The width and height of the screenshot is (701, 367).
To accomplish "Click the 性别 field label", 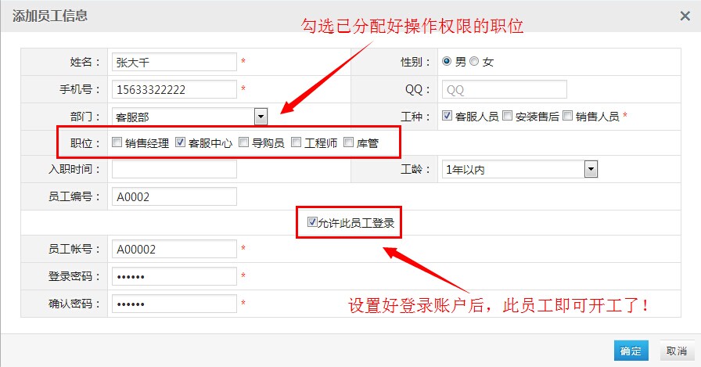I will coord(415,62).
